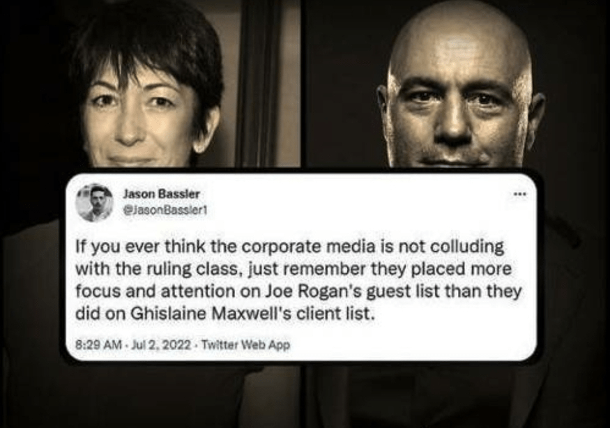Open the three-dot more menu on the tweet
Image resolution: width=610 pixels, height=428 pixels.
point(520,193)
